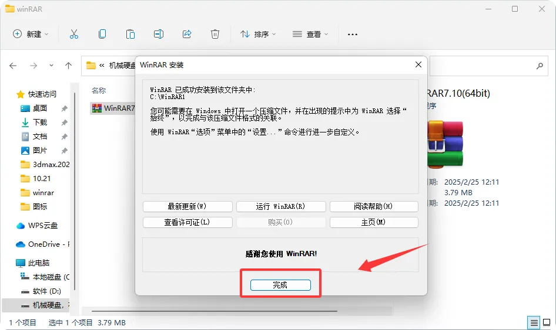Image resolution: width=556 pixels, height=330 pixels.
Task: Select 机械硬盘 drive in the sidebar
Action: tap(36, 305)
